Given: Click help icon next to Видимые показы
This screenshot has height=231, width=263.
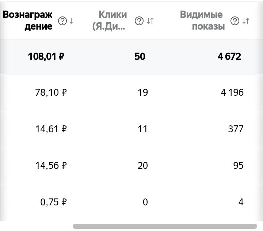Looking at the screenshot, I should [235, 21].
